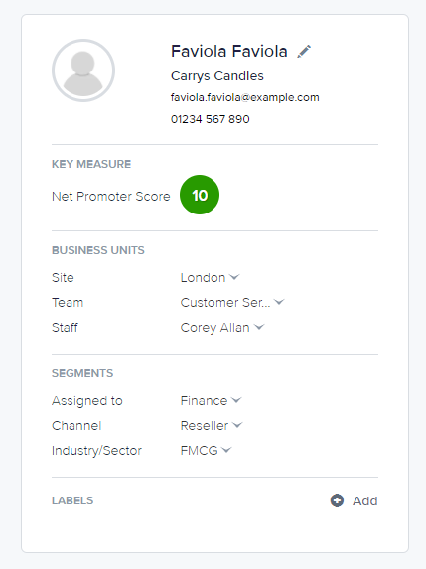Viewport: 426px width, 569px height.
Task: Click the profile avatar placeholder image
Action: tap(83, 71)
